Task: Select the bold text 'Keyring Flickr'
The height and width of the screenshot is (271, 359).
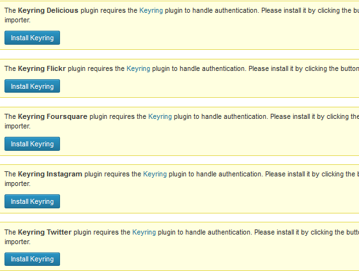Action: [42, 69]
